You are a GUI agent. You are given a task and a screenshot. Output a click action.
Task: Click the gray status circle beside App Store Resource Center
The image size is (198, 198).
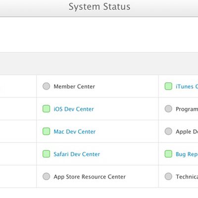(x=46, y=176)
